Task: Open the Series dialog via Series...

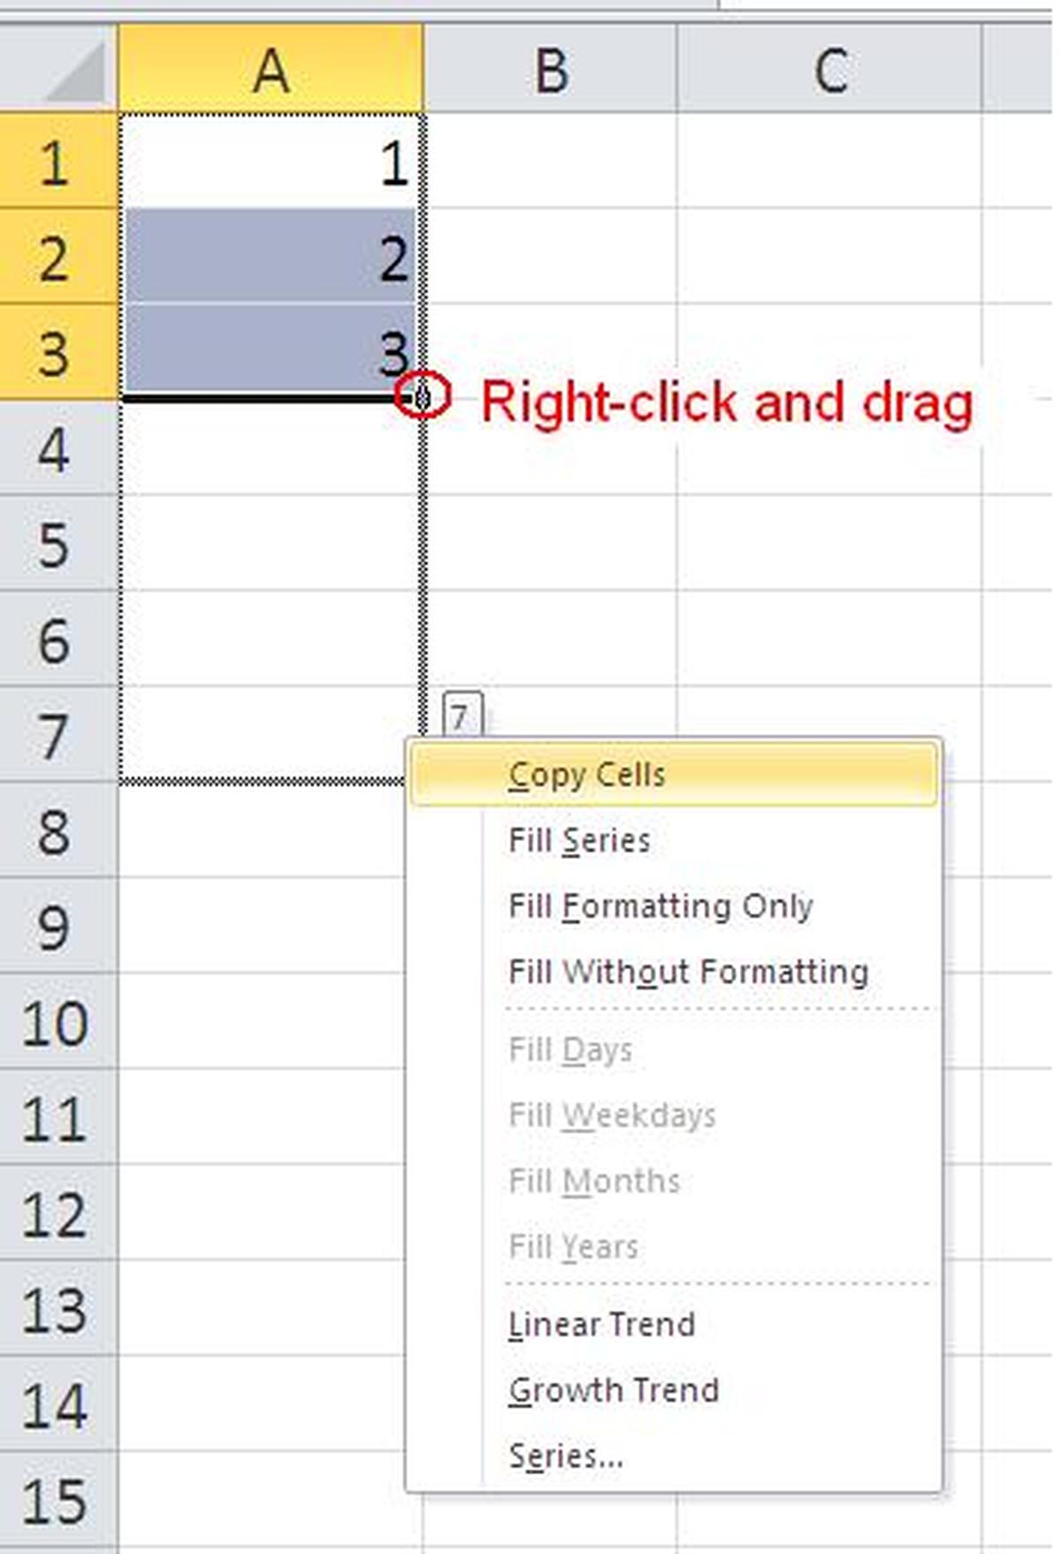Action: point(565,1454)
